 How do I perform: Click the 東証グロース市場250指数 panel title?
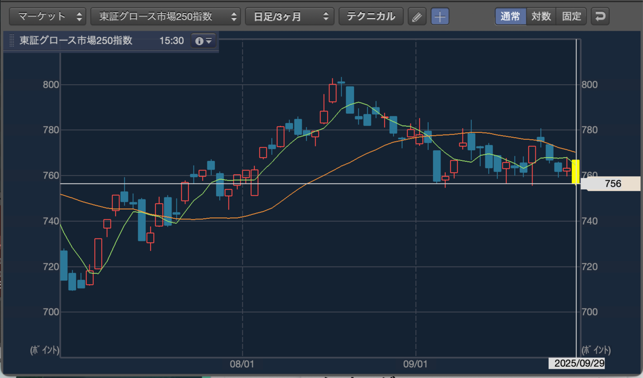(76, 41)
